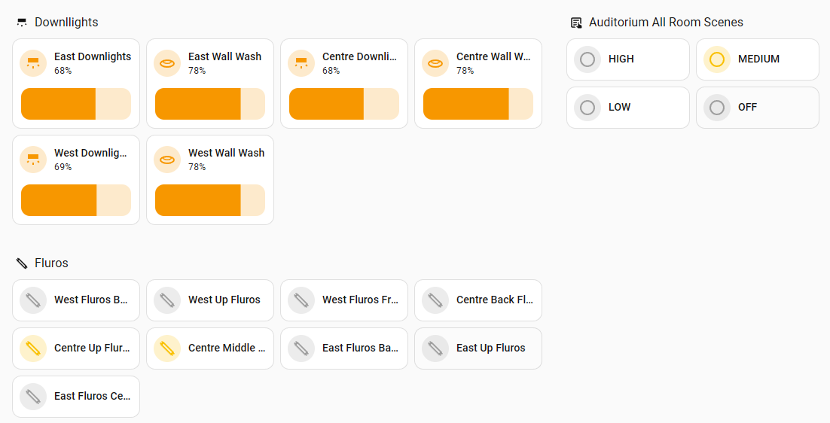
Task: Open the East Fluros Centre tile
Action: coord(92,397)
